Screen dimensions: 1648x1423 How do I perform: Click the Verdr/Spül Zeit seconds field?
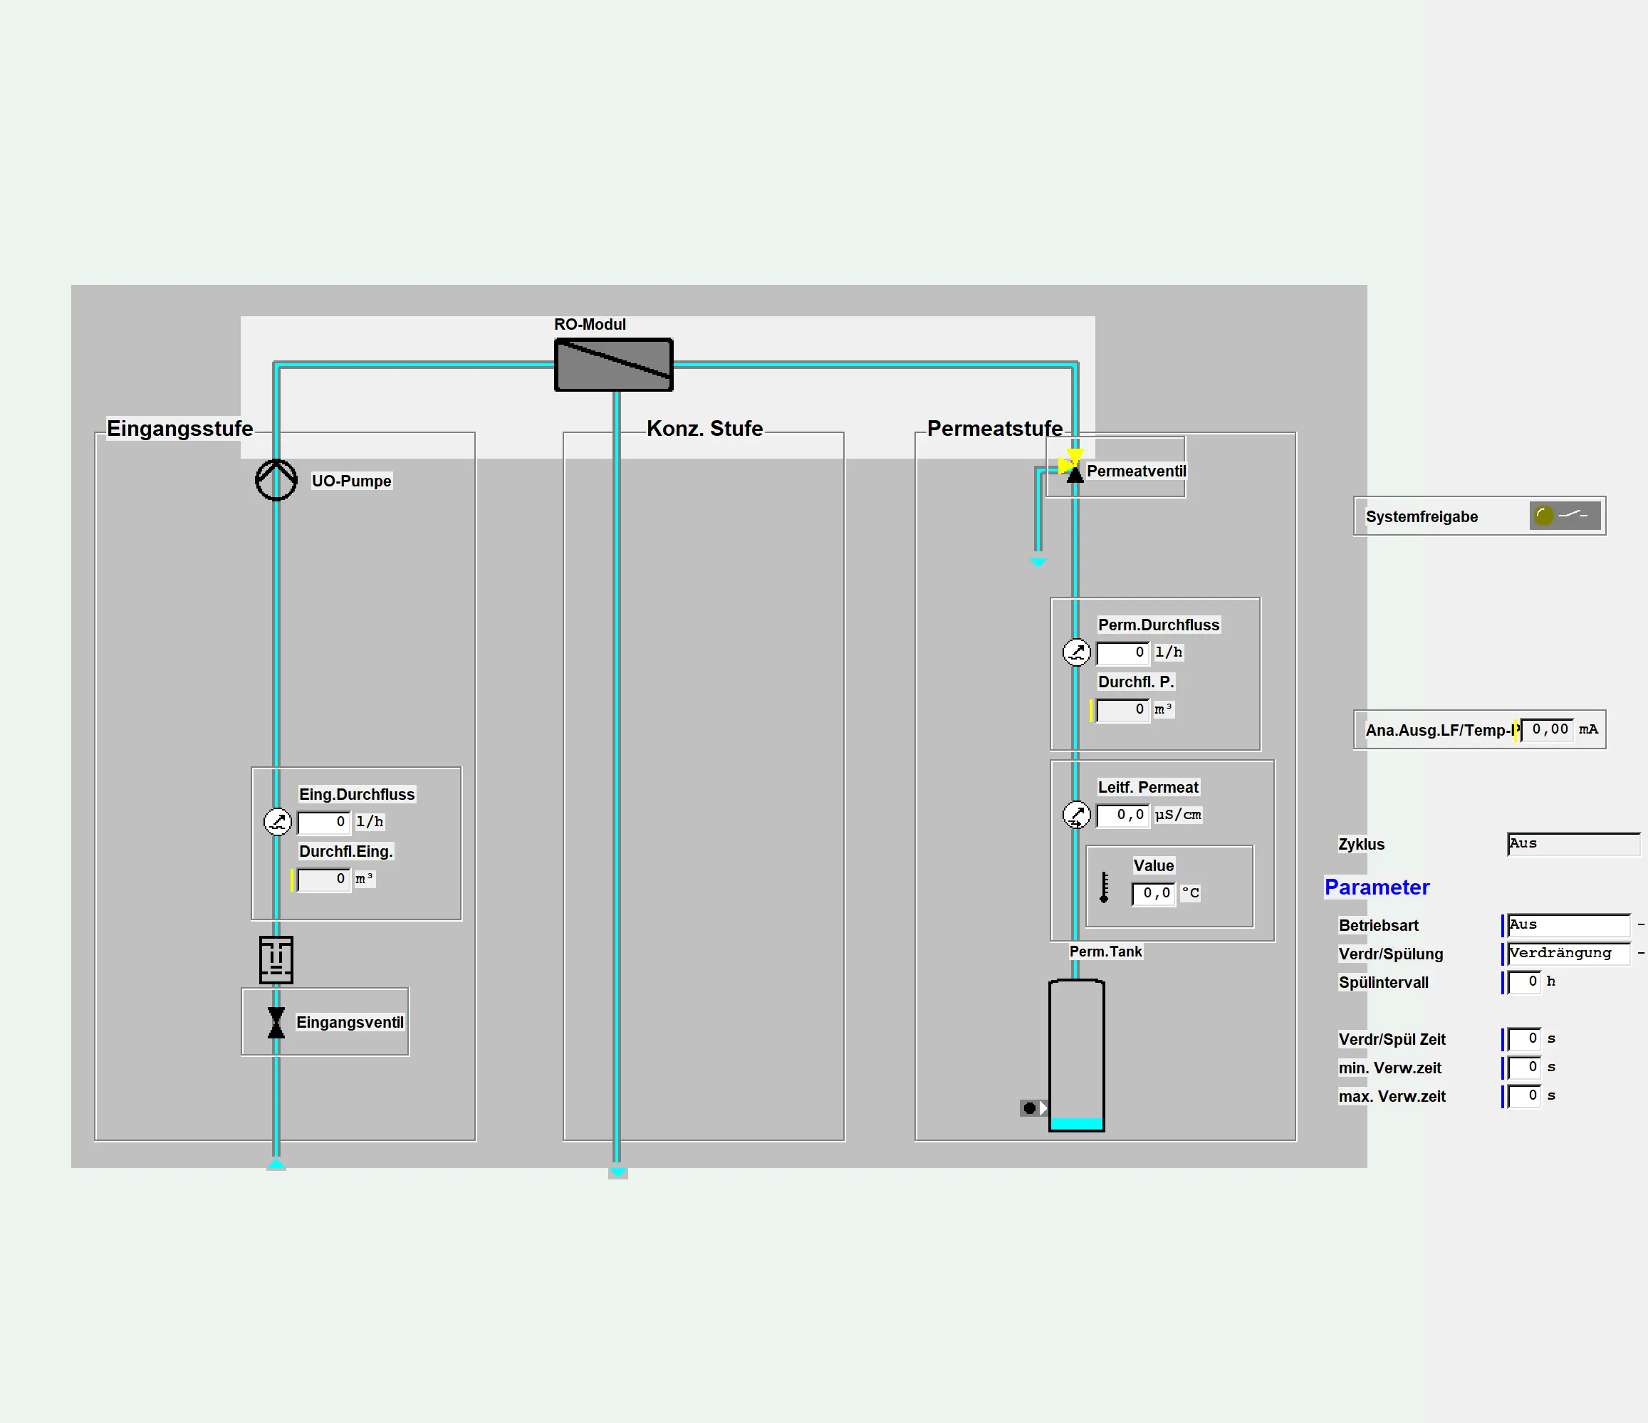[1524, 1039]
